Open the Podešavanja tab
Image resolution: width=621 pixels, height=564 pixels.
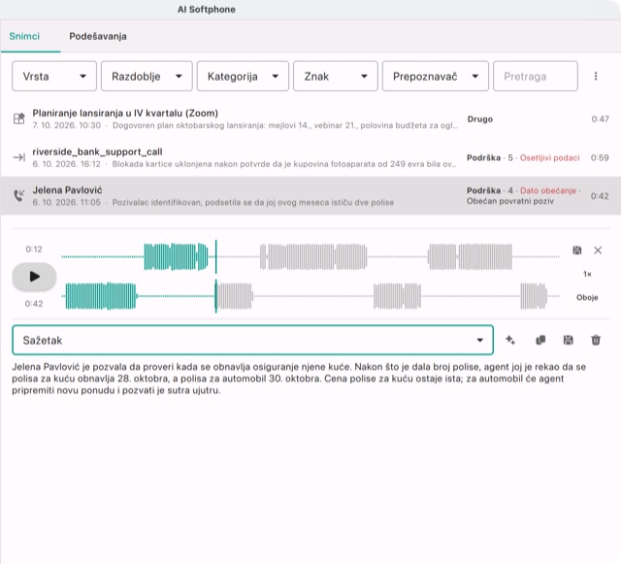tap(98, 36)
